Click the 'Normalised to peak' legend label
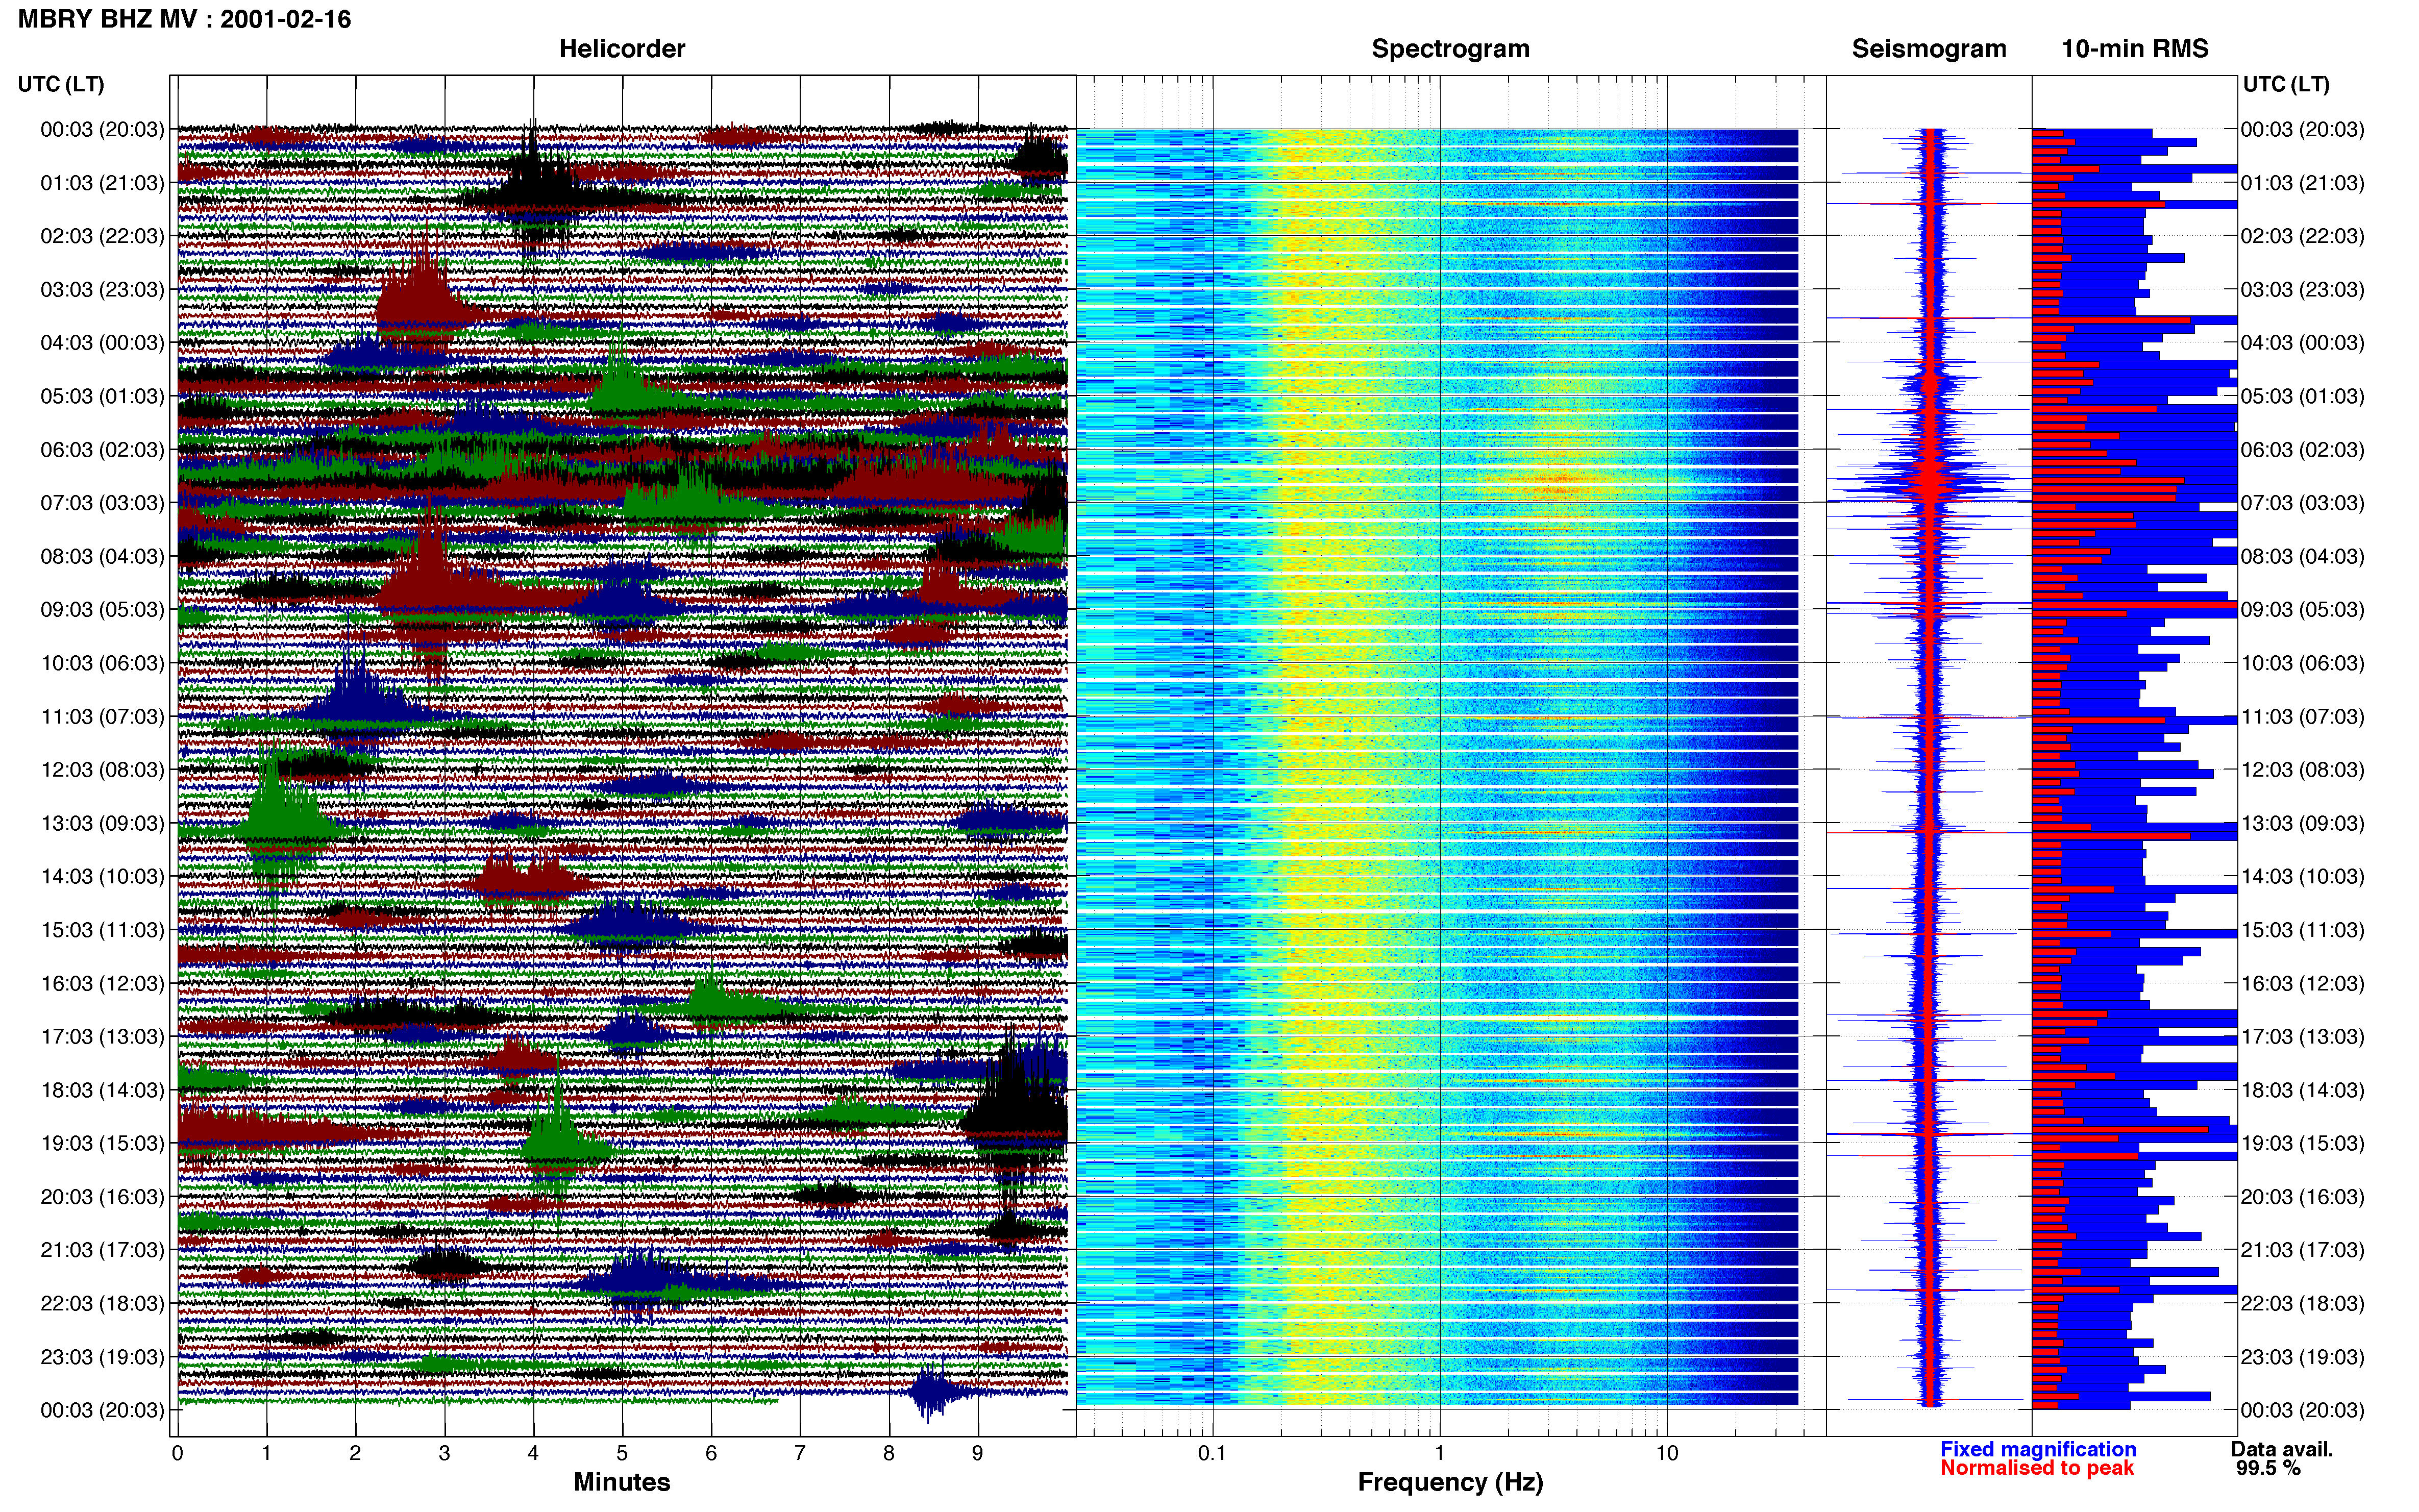This screenshot has height=1512, width=2419. [2037, 1468]
